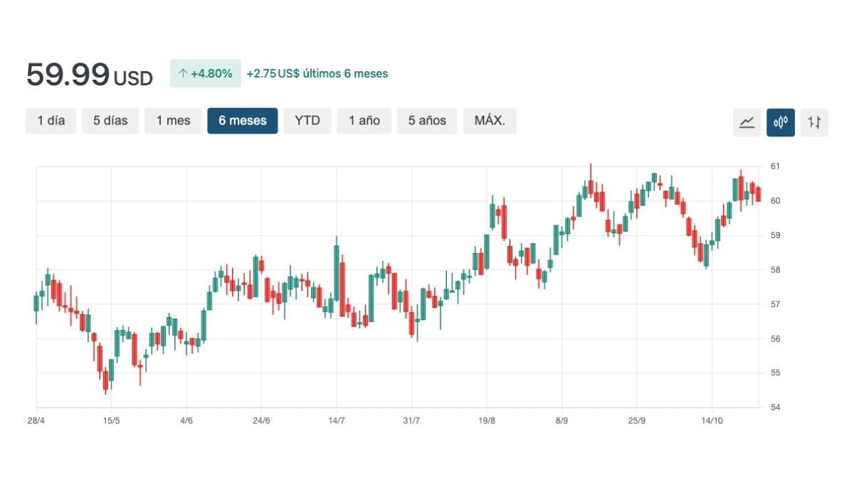Click the "5 años" range button

[x=426, y=121]
